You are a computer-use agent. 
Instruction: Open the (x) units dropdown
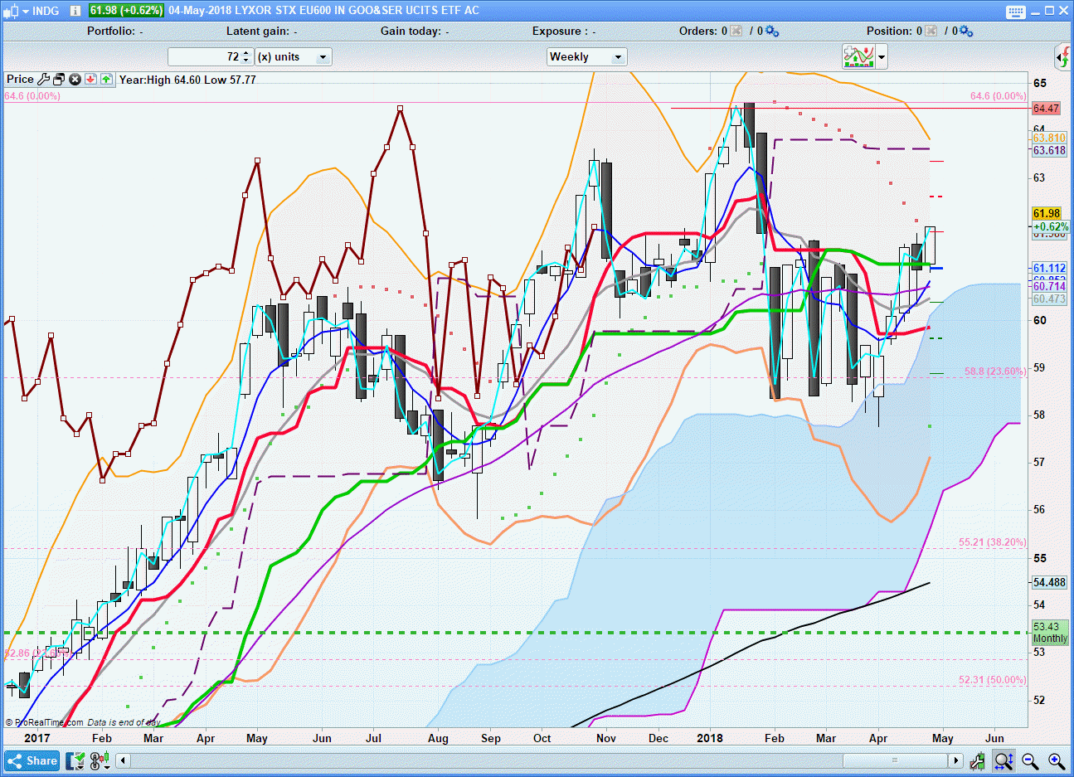tap(294, 57)
